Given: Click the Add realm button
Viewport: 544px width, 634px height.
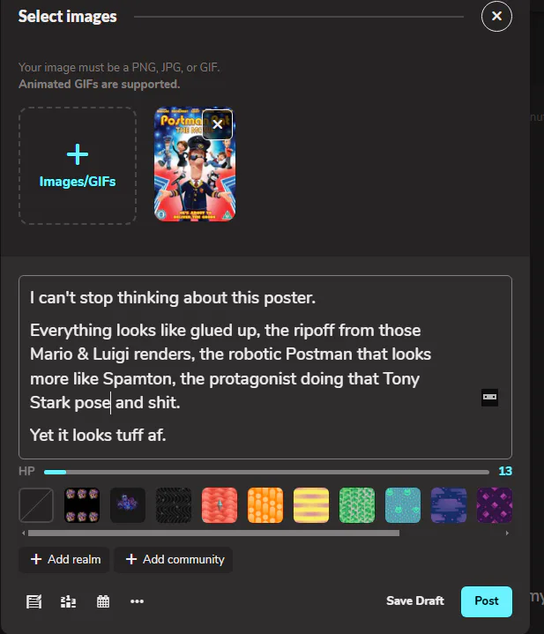Looking at the screenshot, I should (65, 559).
